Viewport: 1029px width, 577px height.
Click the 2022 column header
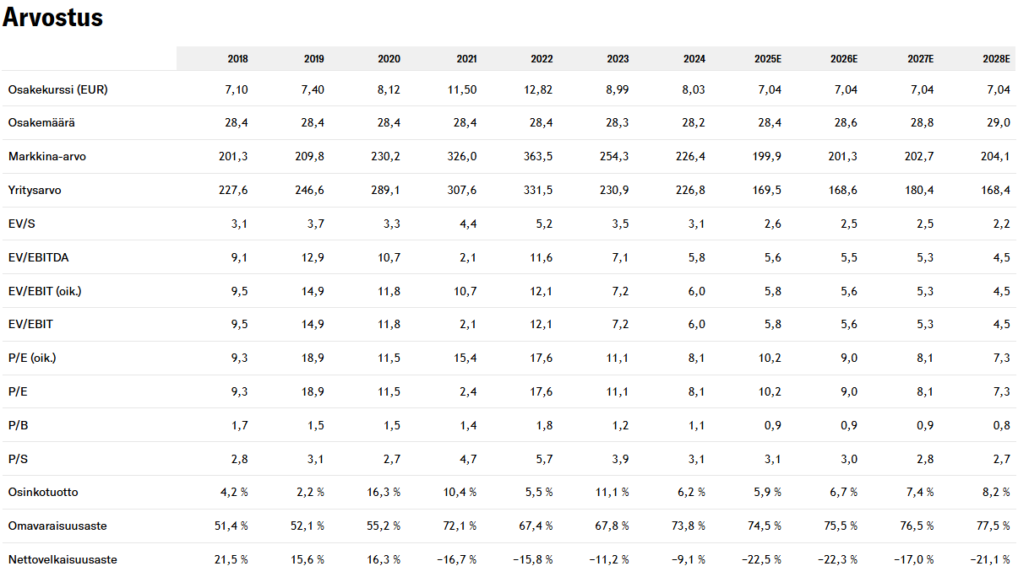[x=542, y=59]
